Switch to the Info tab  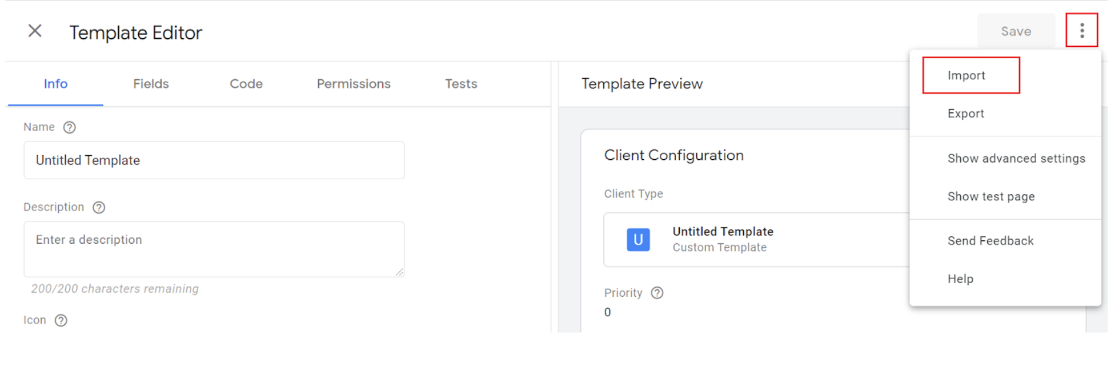(x=56, y=84)
